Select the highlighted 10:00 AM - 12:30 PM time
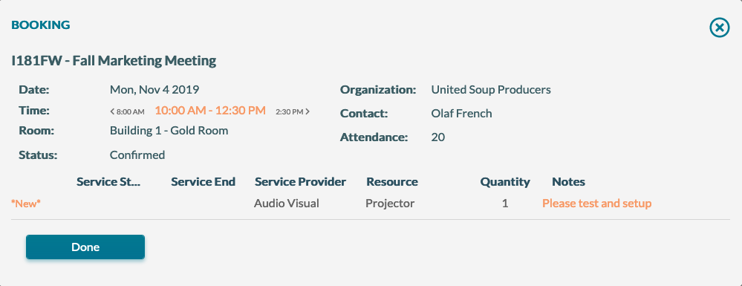The height and width of the screenshot is (286, 742). tap(210, 111)
